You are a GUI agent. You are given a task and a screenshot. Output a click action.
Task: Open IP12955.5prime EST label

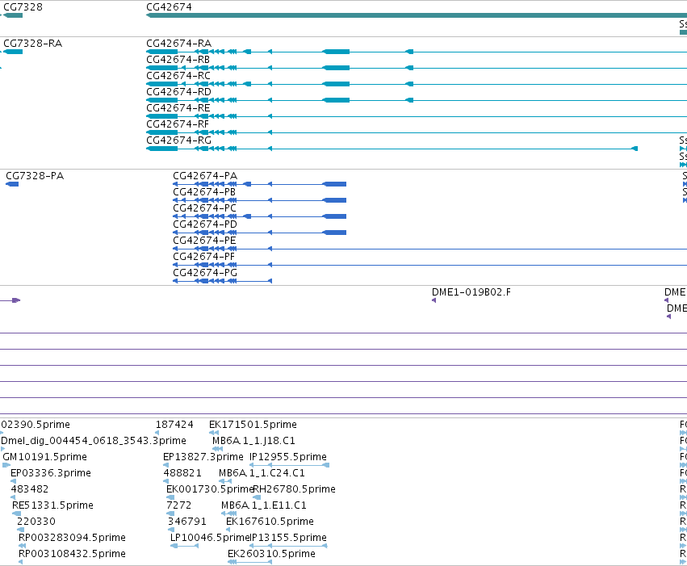288,457
